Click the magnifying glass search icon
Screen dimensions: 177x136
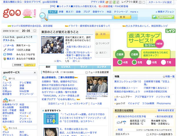43,17
